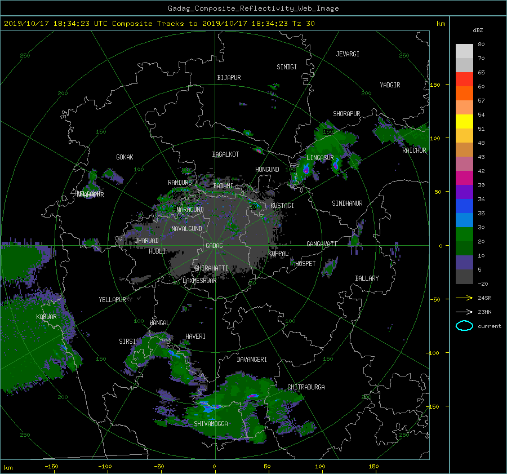Screen dimensions: 507x474
Task: Click the HANGAL city label
Action: point(159,323)
